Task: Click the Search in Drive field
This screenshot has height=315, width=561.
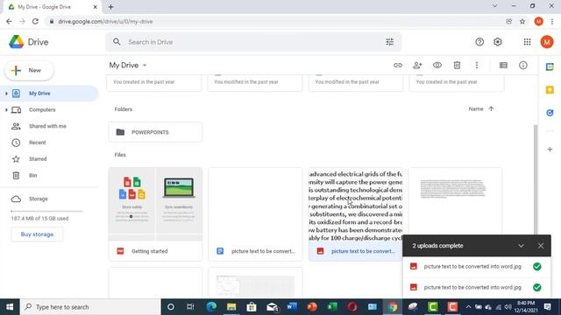Action: [253, 42]
